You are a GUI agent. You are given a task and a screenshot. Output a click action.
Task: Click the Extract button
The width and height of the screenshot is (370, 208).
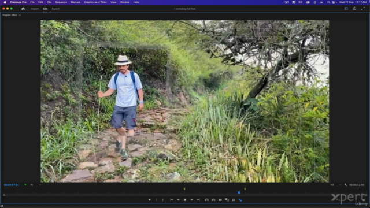click(213, 200)
